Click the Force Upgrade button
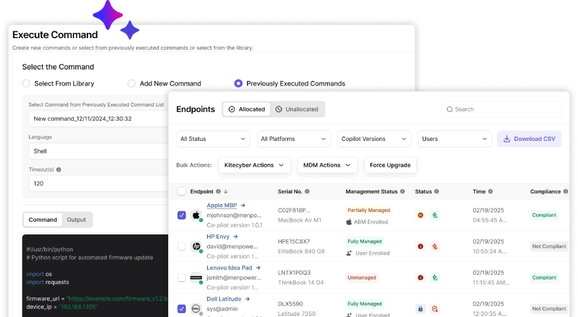 point(390,165)
